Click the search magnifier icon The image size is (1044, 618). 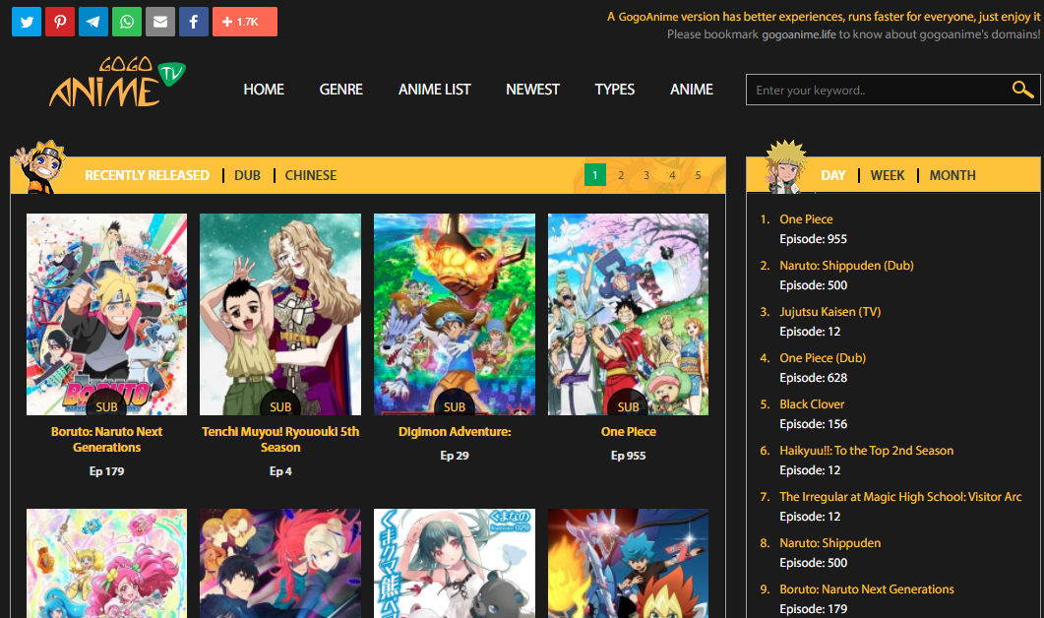[x=1022, y=90]
